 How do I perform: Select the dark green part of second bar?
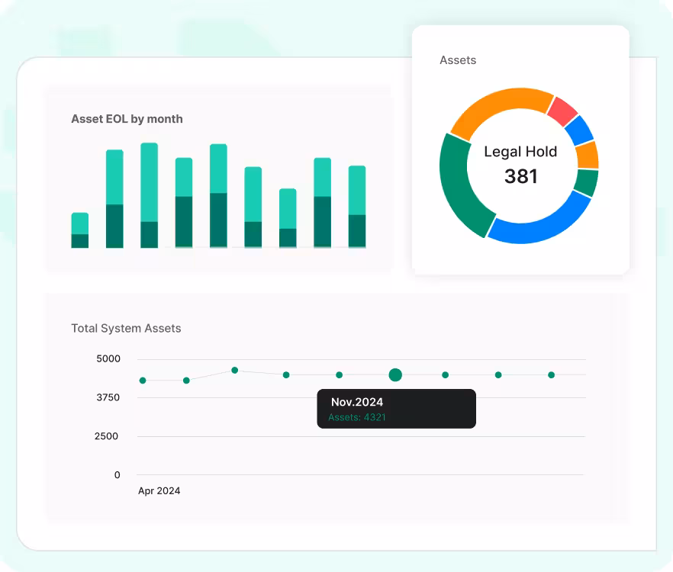click(x=114, y=226)
